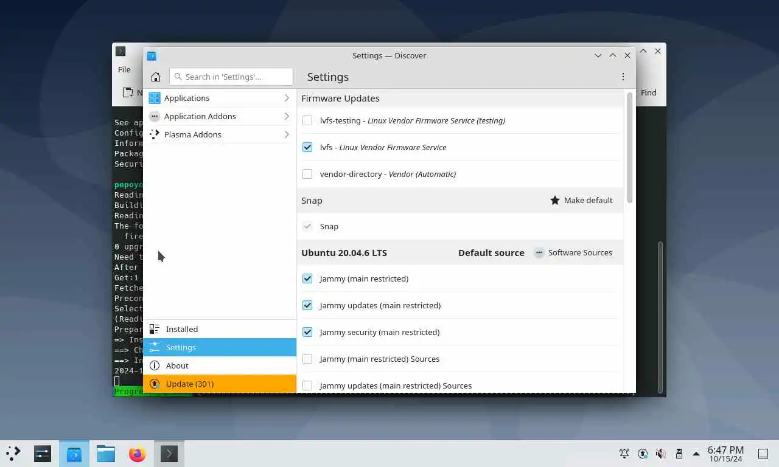Switch to Konsole terminal in taskbar
Image resolution: width=779 pixels, height=467 pixels.
click(169, 453)
